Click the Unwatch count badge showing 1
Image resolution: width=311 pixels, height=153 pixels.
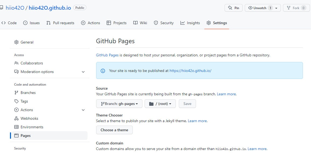(270, 8)
